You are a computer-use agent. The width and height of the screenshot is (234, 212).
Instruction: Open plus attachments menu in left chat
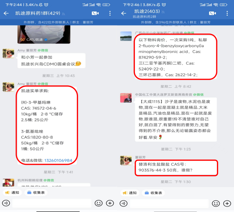[x=110, y=203]
